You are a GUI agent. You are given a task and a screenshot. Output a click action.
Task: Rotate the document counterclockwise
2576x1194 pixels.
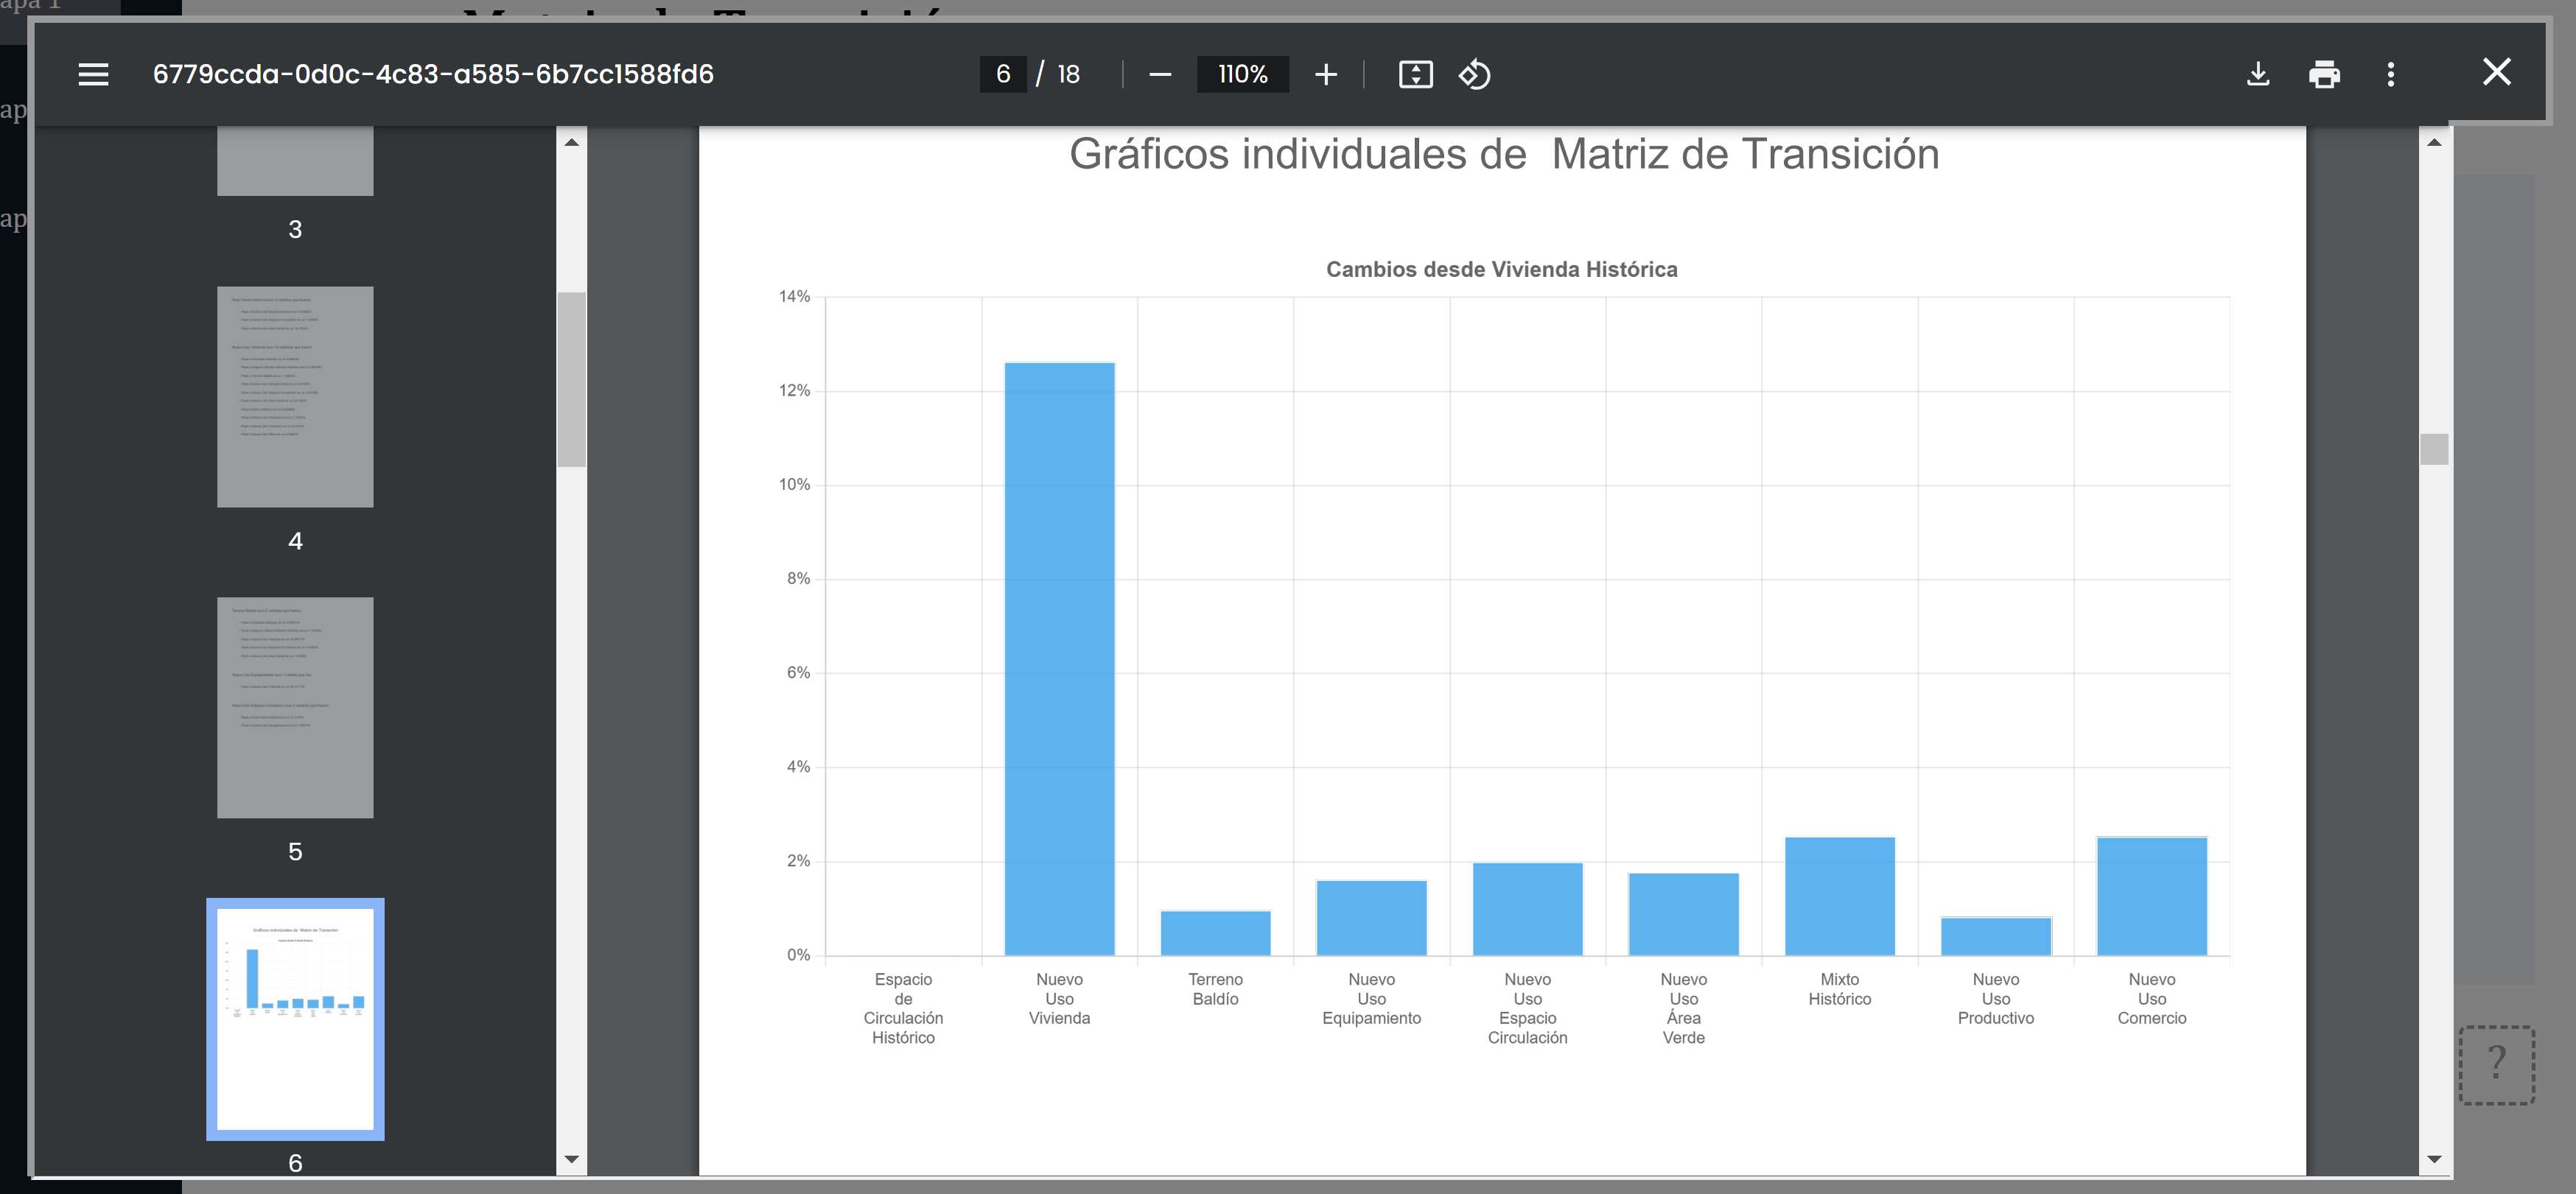coord(1475,74)
